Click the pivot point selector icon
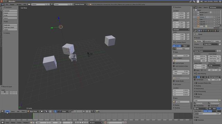 click(47, 111)
